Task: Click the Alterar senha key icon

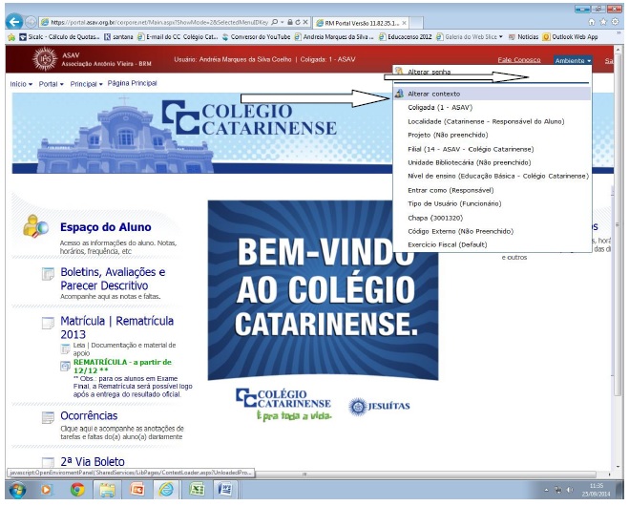Action: point(398,72)
